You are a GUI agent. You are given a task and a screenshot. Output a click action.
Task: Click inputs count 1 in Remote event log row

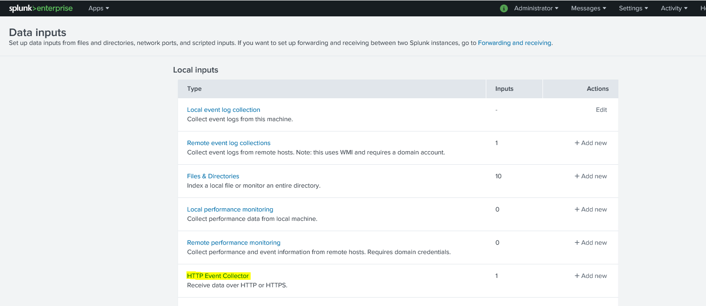[x=497, y=143]
